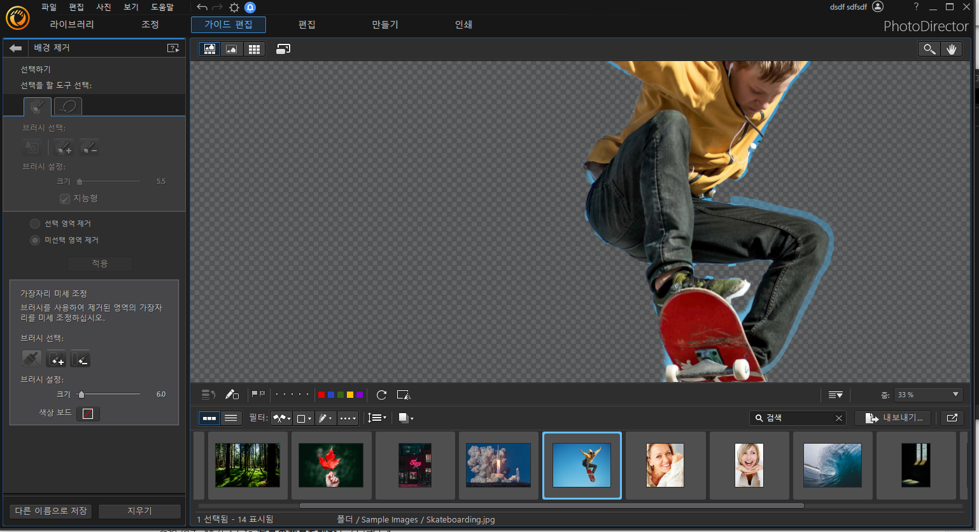
Task: Select the 미선택 영역 제거 radio option
Action: pyautogui.click(x=35, y=240)
